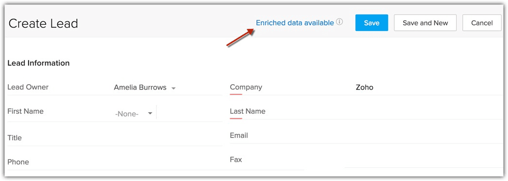Click the Company field label
508x181 pixels.
coord(246,87)
